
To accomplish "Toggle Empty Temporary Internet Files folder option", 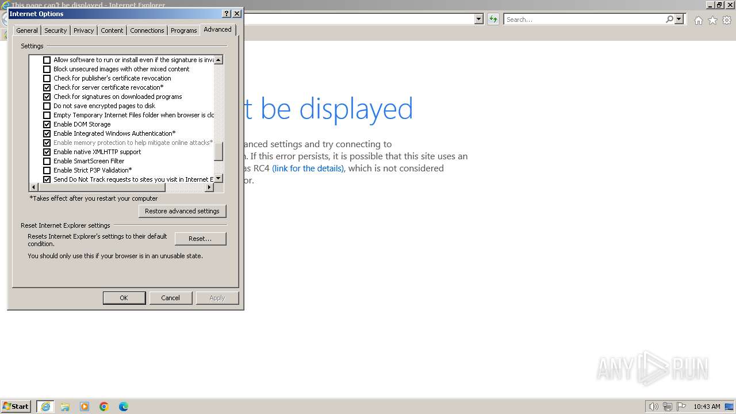I will click(x=47, y=115).
